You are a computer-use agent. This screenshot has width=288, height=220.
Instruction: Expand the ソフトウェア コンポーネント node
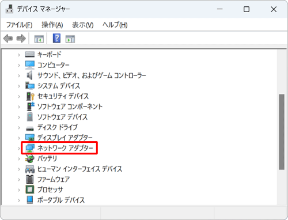[x=19, y=107]
